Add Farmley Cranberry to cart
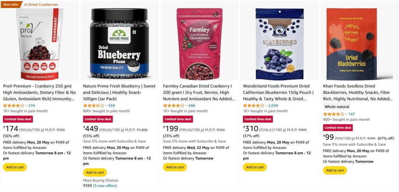 tap(175, 167)
